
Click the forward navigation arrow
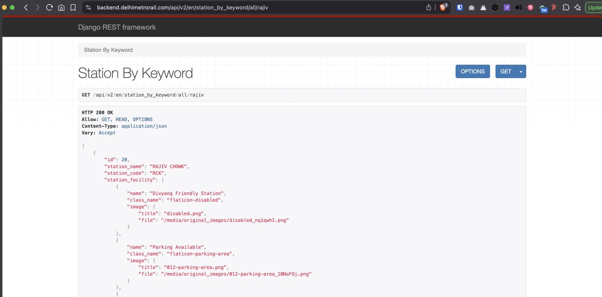(38, 8)
